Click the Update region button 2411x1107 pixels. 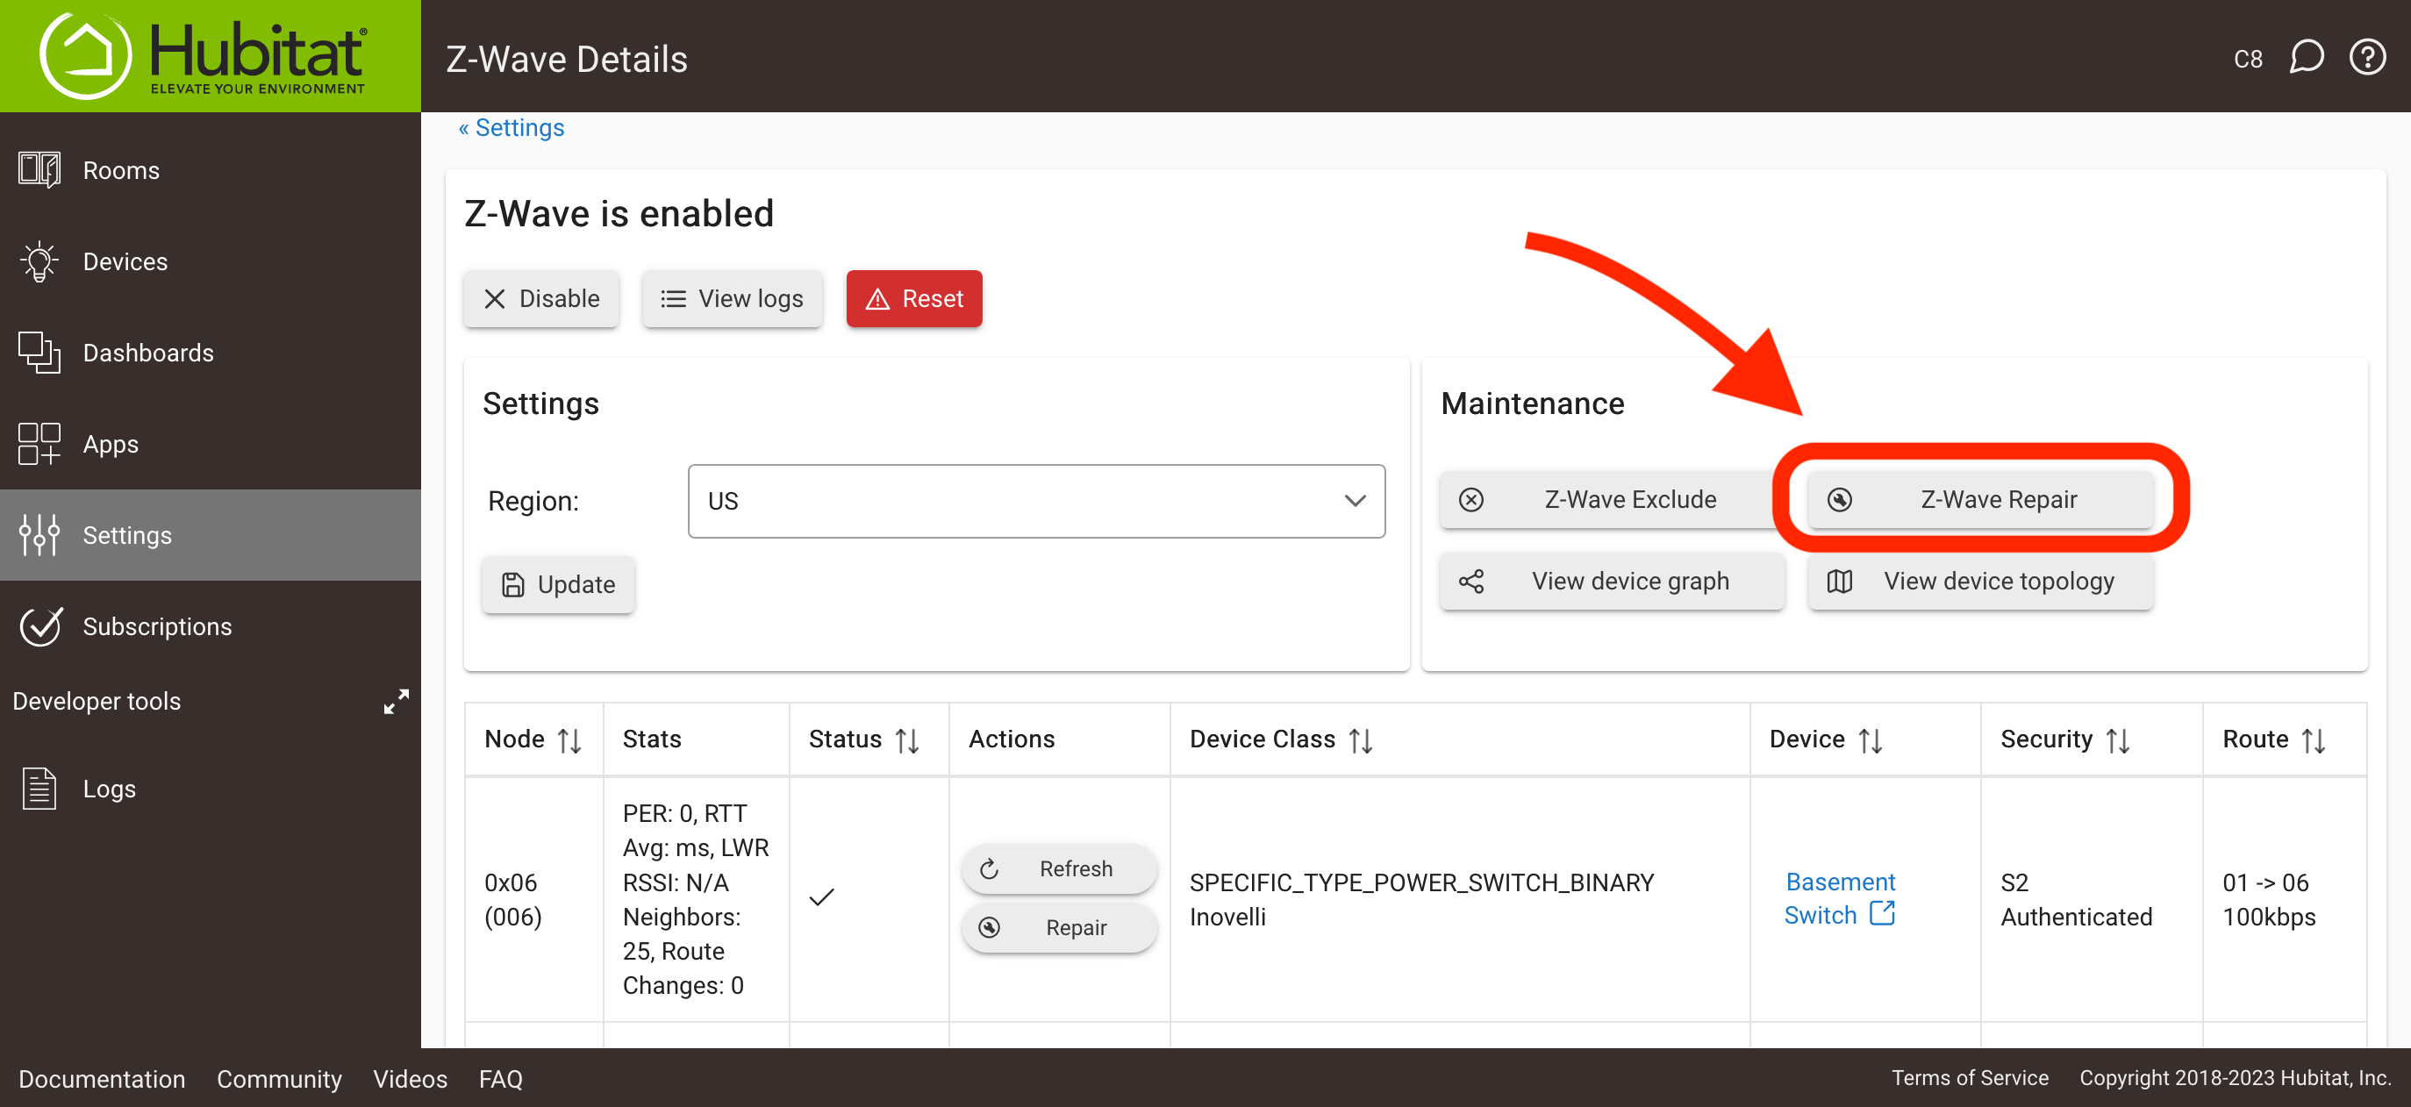click(558, 585)
